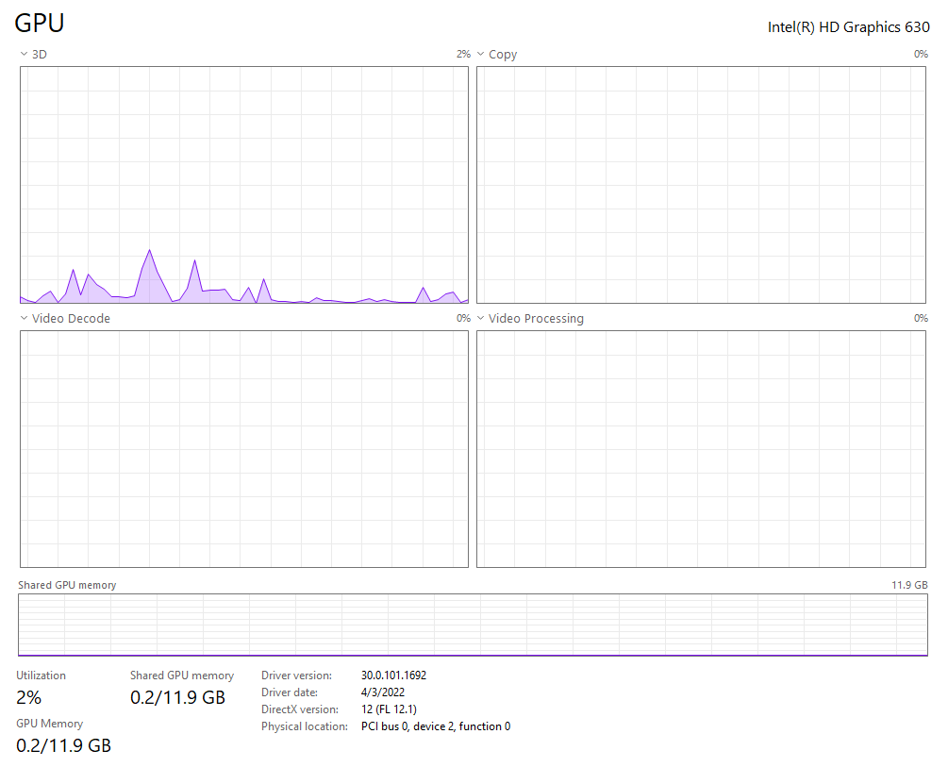Click the 3D usage graph with purple spikes
This screenshot has height=784, width=948.
coord(243,185)
